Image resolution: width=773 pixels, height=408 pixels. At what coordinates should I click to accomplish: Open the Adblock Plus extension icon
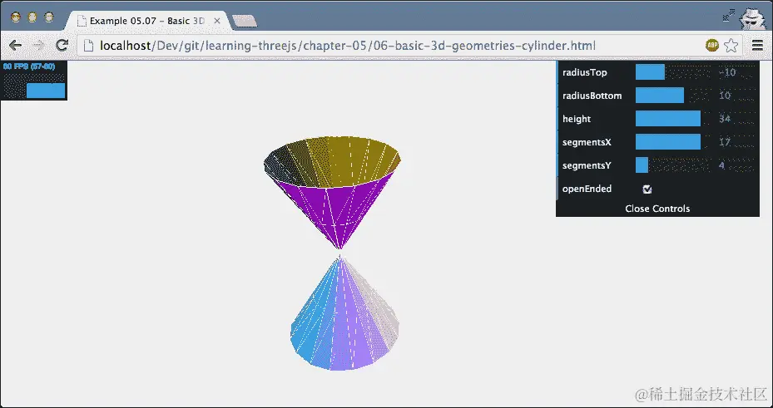[712, 46]
